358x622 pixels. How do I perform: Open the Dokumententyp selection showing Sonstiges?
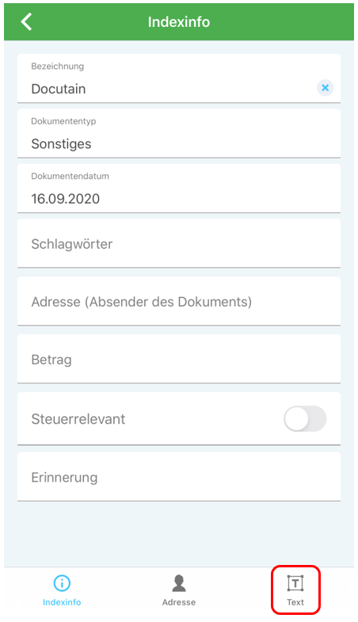[x=179, y=133]
